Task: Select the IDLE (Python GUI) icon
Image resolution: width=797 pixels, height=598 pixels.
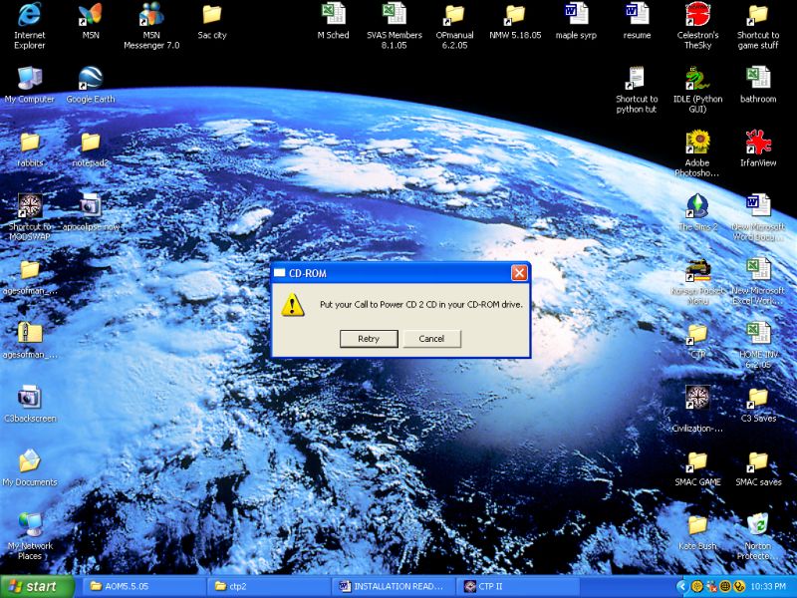Action: pyautogui.click(x=697, y=89)
